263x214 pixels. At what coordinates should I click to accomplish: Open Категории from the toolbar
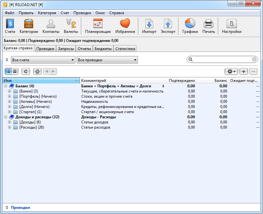click(x=29, y=26)
